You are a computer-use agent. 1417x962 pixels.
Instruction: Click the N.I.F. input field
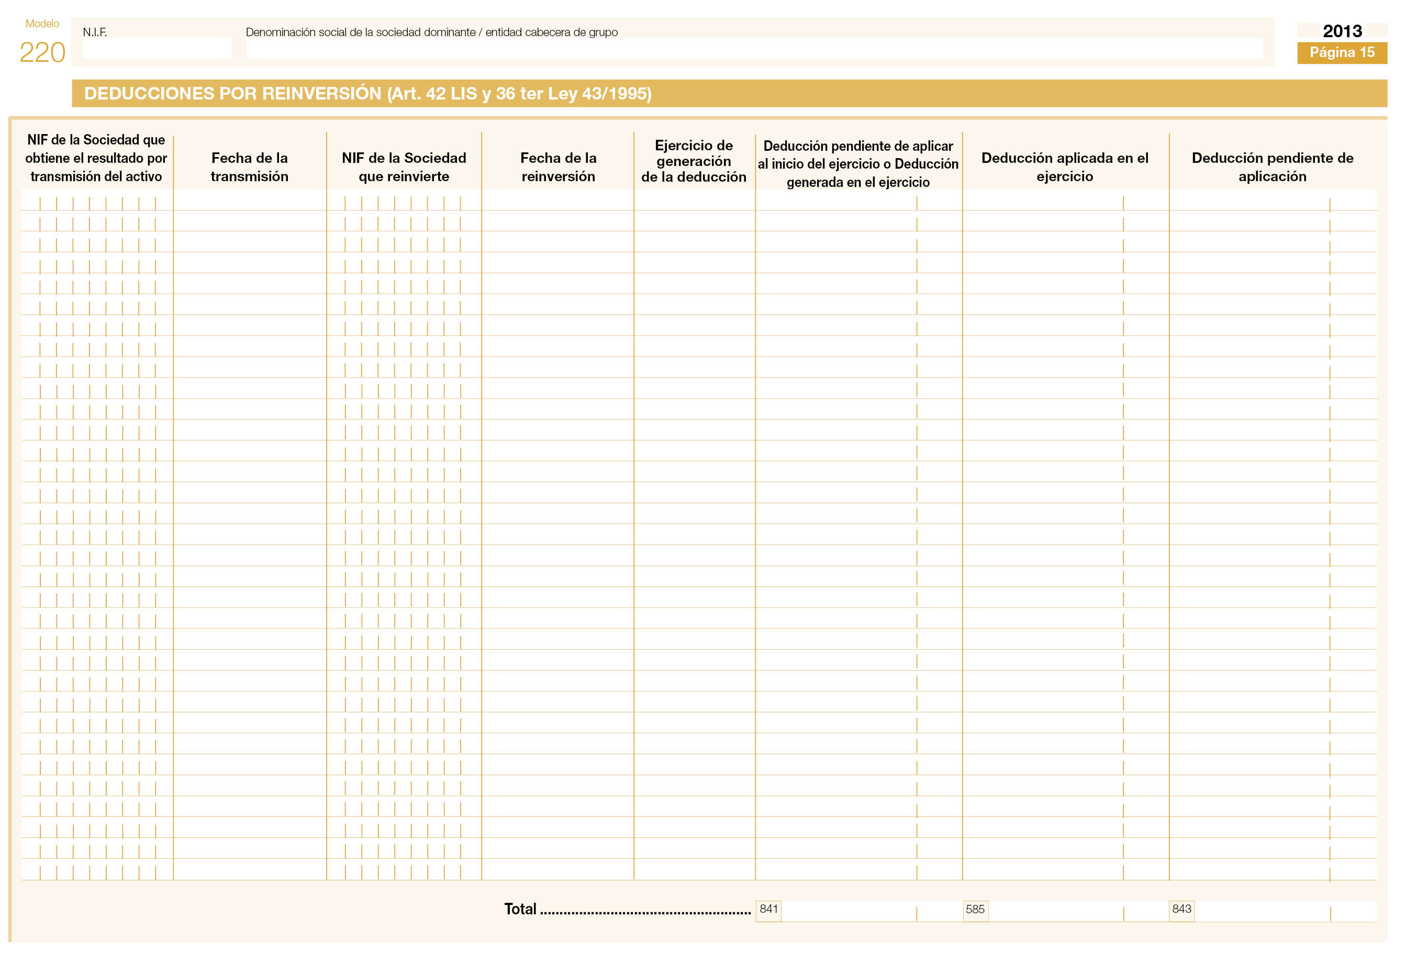coord(158,48)
